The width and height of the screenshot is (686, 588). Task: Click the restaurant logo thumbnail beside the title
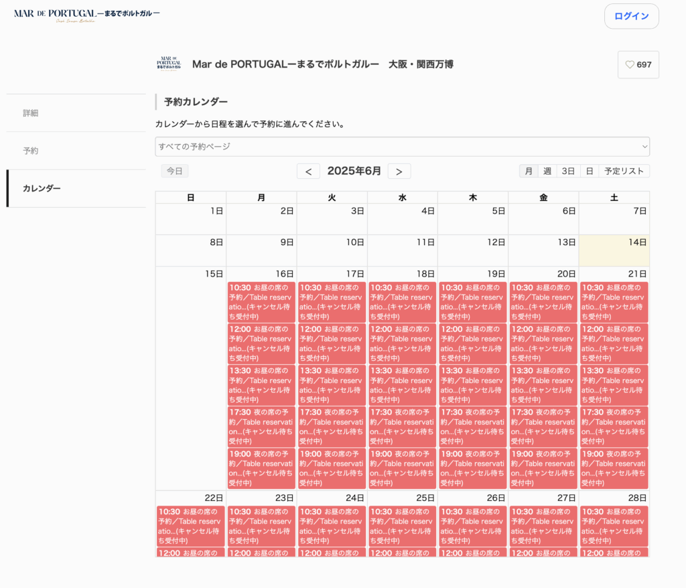point(169,64)
